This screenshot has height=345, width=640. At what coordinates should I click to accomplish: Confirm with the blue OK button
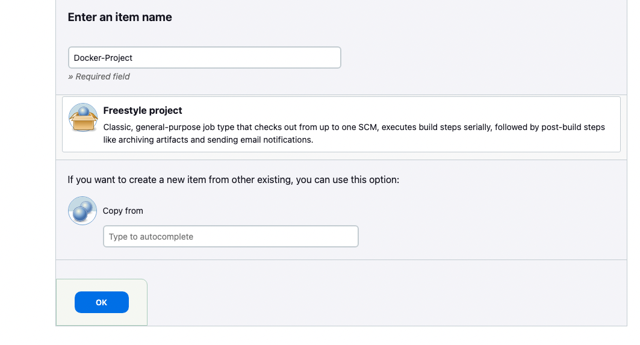coord(102,302)
